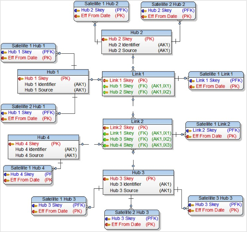Click blue key icon in Satellite 1 Hub 3
The image size is (247, 232).
pyautogui.click(x=34, y=205)
